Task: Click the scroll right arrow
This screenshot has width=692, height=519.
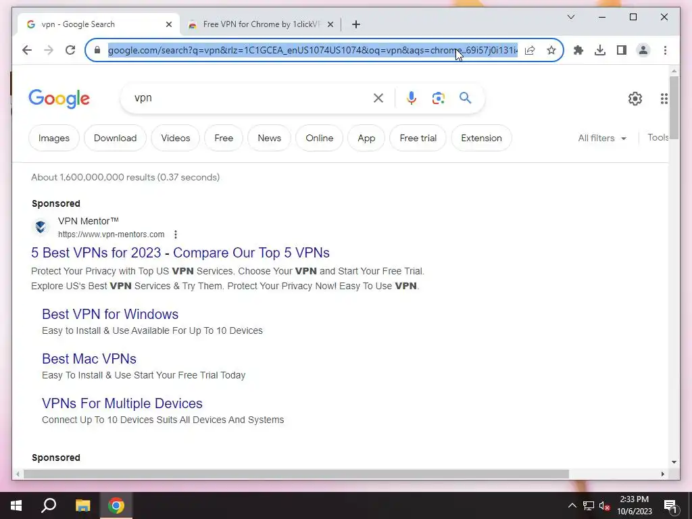Action: point(663,474)
